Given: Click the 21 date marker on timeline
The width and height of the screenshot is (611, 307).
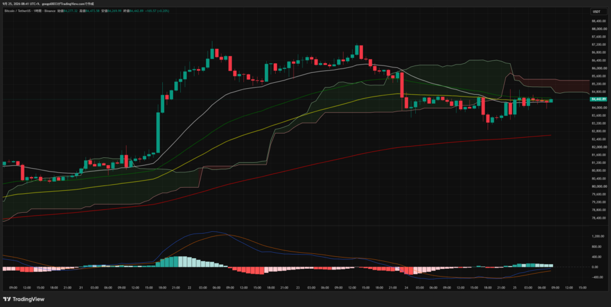Looking at the screenshot, I should (81, 287).
